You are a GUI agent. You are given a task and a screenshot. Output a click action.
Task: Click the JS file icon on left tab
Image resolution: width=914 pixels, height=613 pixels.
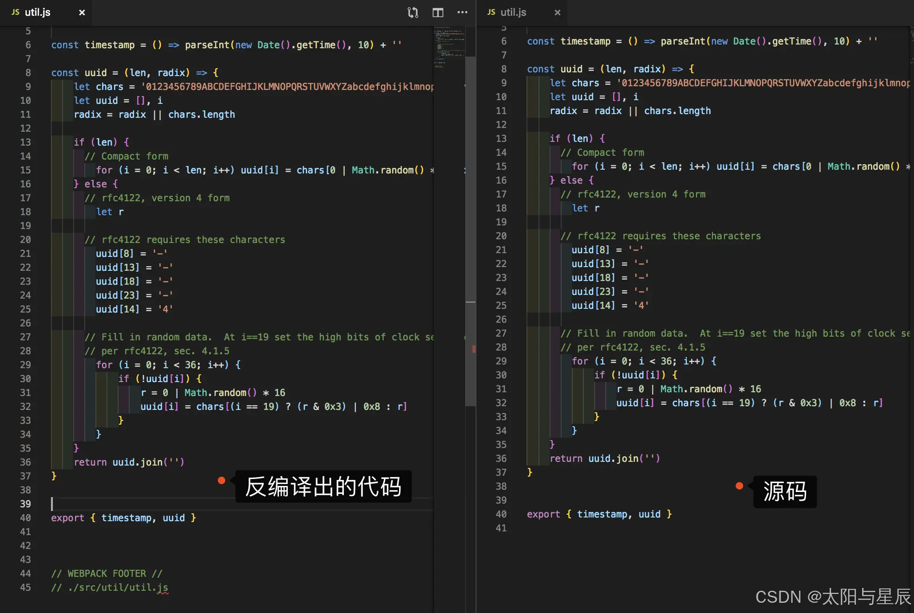pyautogui.click(x=15, y=12)
